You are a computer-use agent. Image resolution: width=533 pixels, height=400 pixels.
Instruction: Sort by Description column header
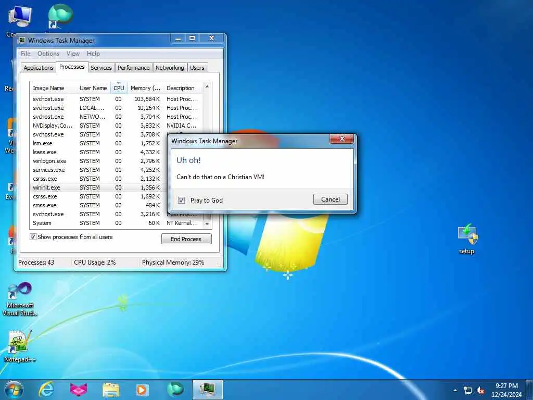184,88
